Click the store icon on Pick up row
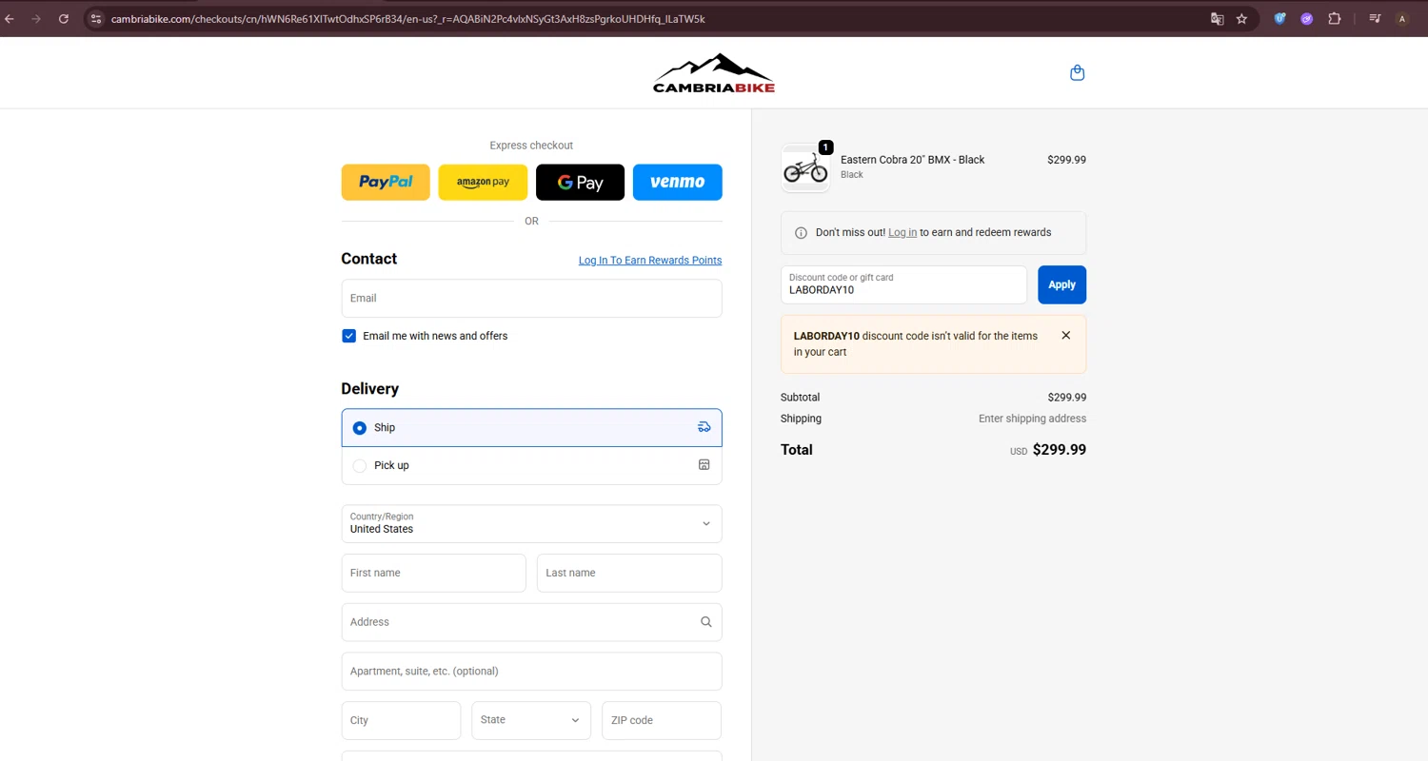Image resolution: width=1428 pixels, height=761 pixels. point(704,465)
